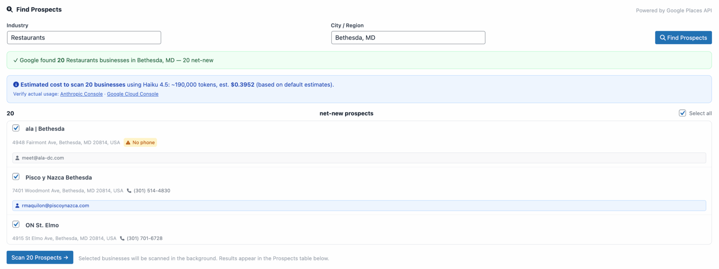Click address 7401 Woodmont Ave, Bethesda
The height and width of the screenshot is (269, 719).
tap(68, 191)
